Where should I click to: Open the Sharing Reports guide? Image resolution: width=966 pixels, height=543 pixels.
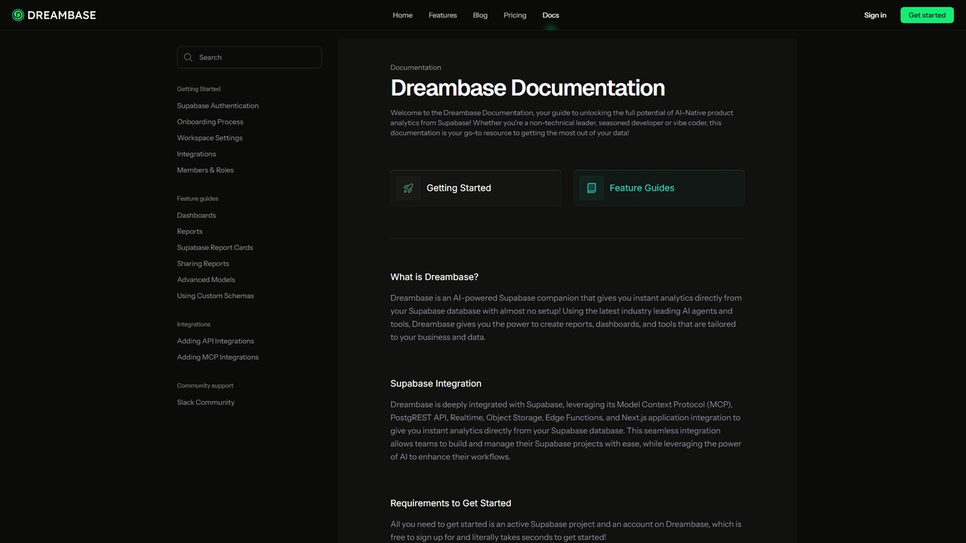tap(203, 263)
